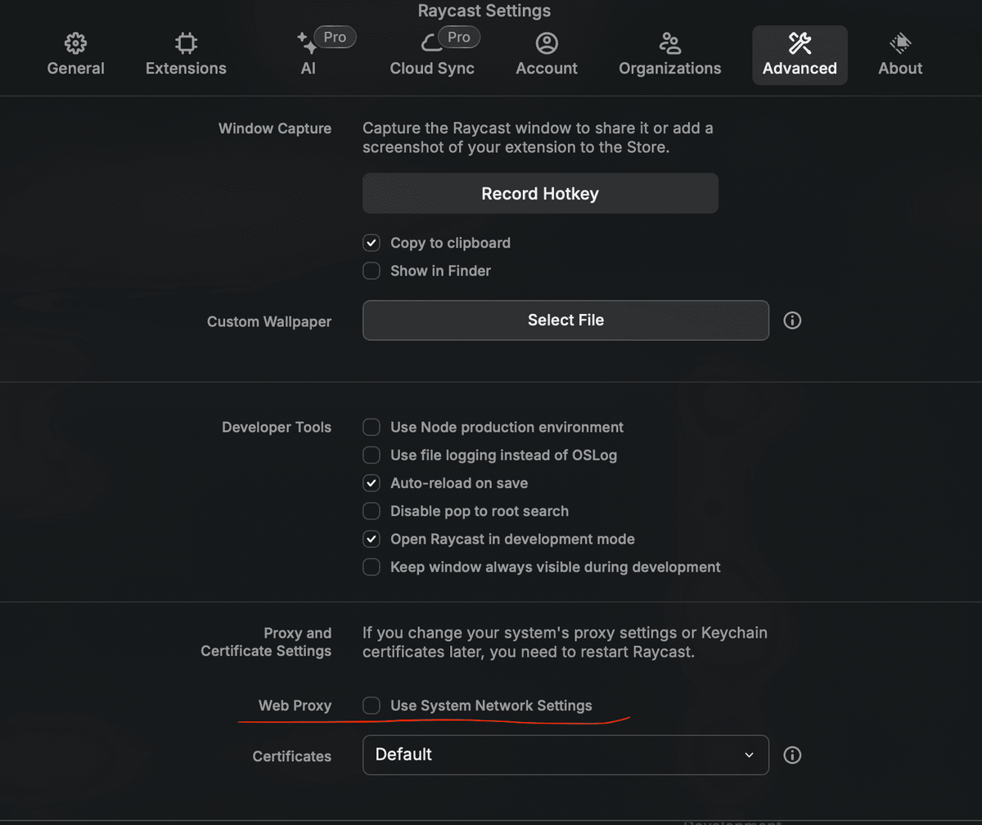Click the Pro badge above Cloud Sync
This screenshot has width=982, height=825.
[x=458, y=37]
